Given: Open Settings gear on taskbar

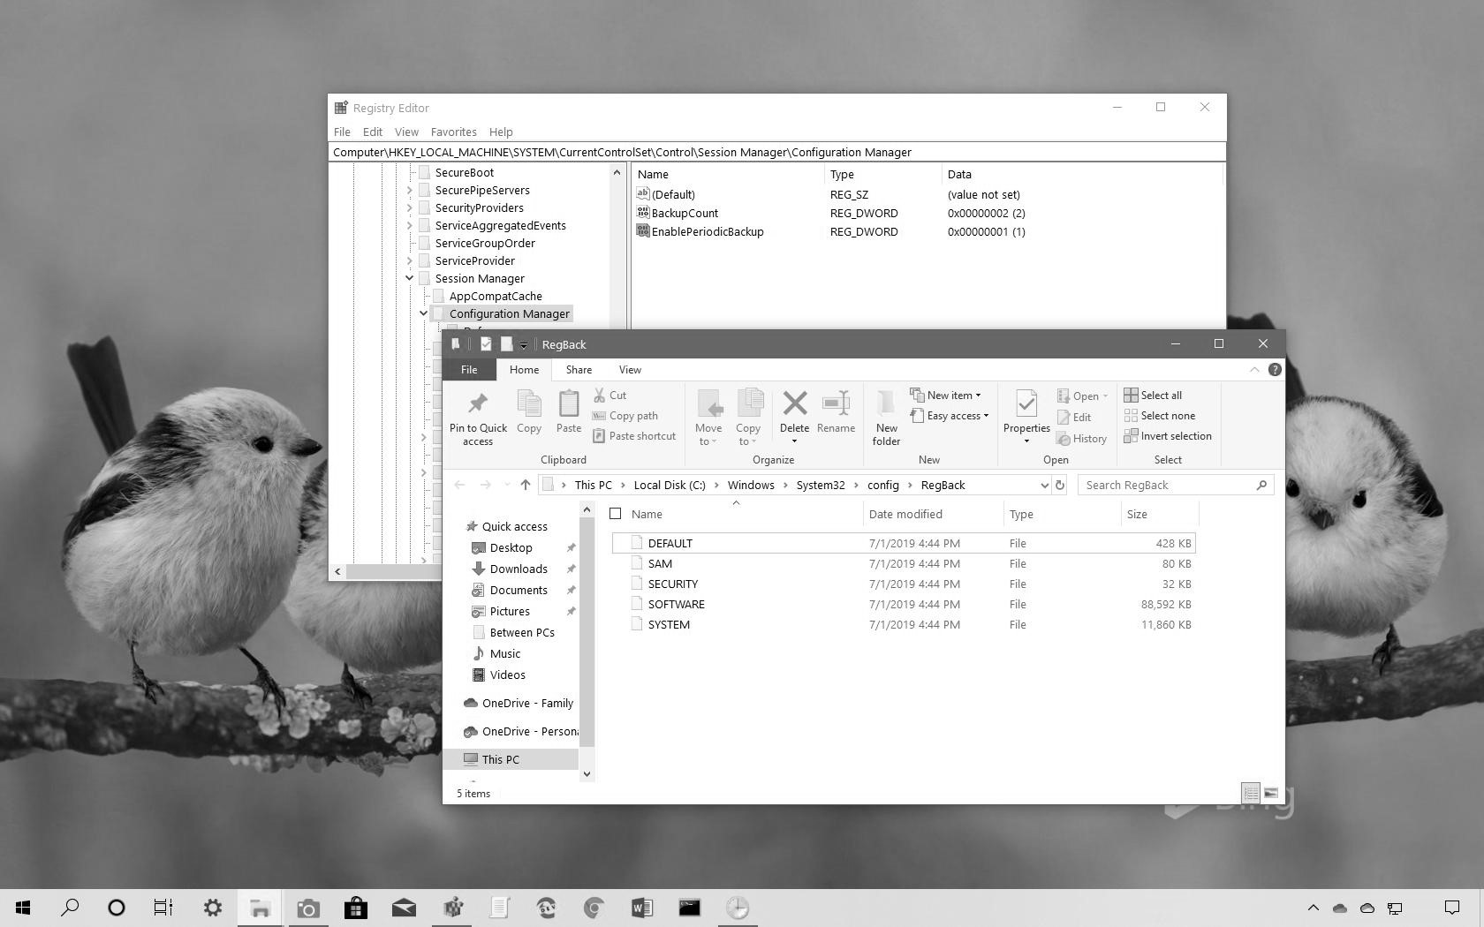Looking at the screenshot, I should (x=213, y=908).
